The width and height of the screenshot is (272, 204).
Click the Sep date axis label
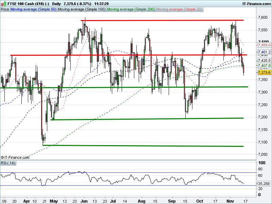[x=172, y=201]
